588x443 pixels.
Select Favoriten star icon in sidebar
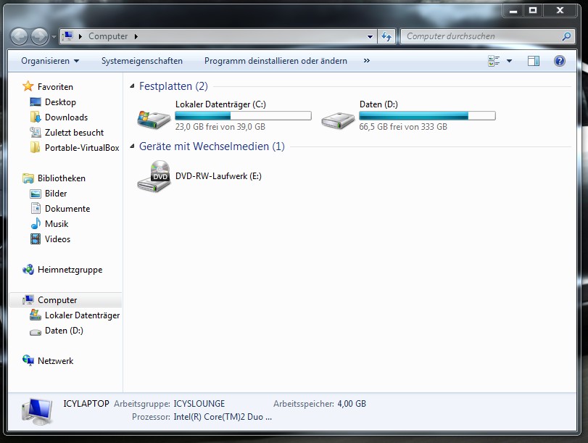click(28, 86)
